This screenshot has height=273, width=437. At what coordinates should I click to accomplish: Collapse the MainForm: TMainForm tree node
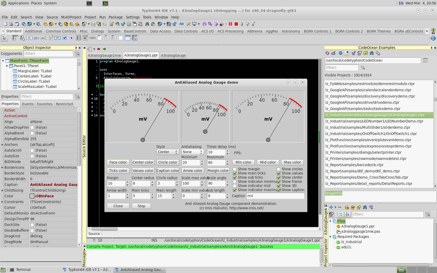point(3,61)
